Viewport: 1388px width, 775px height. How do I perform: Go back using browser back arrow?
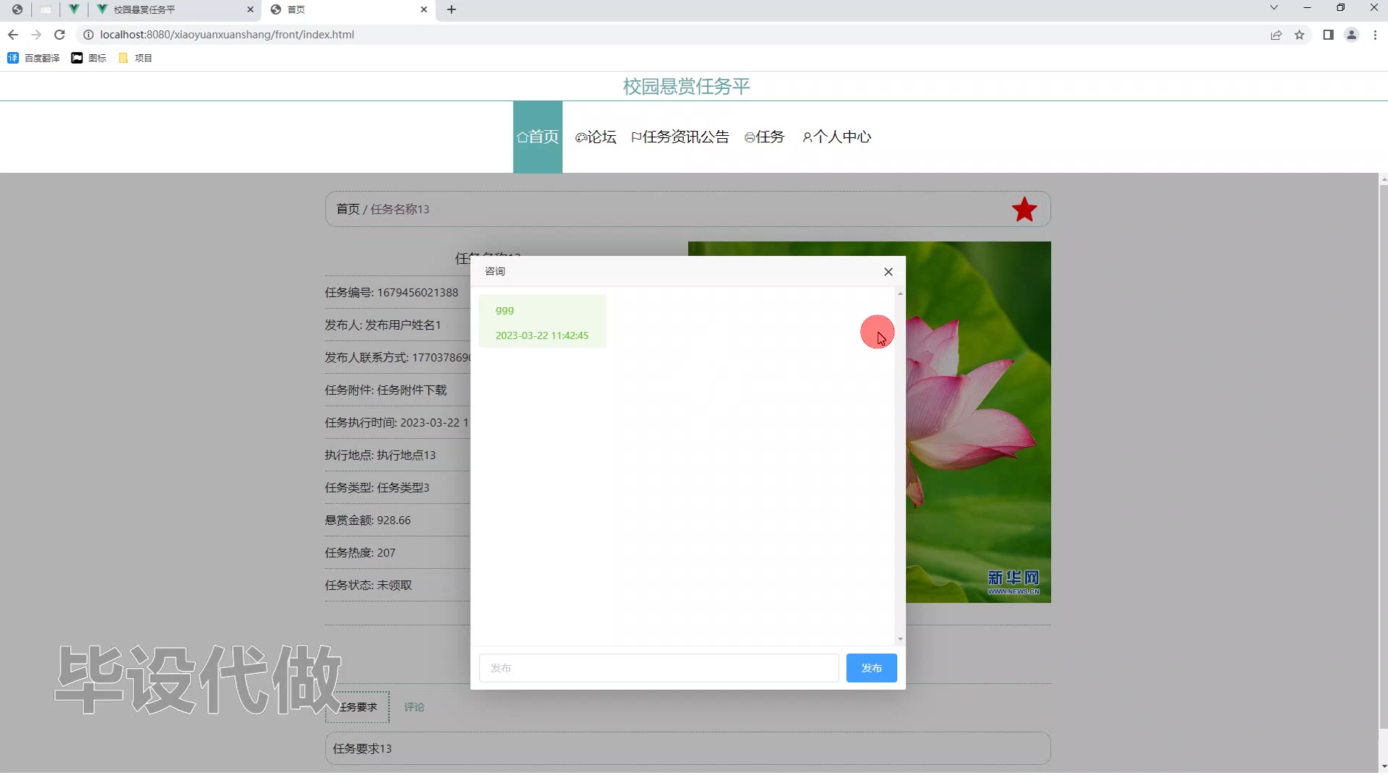pos(13,35)
